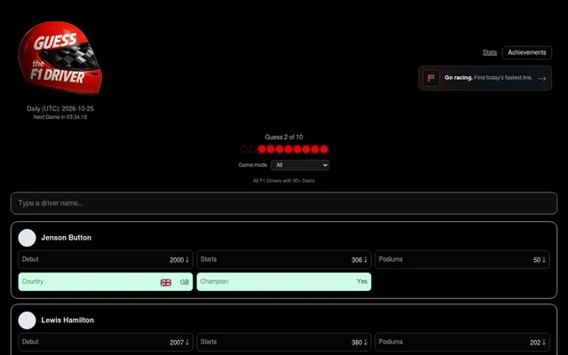Click the arrow icon in Go racing banner
The image size is (568, 355).
[x=541, y=78]
